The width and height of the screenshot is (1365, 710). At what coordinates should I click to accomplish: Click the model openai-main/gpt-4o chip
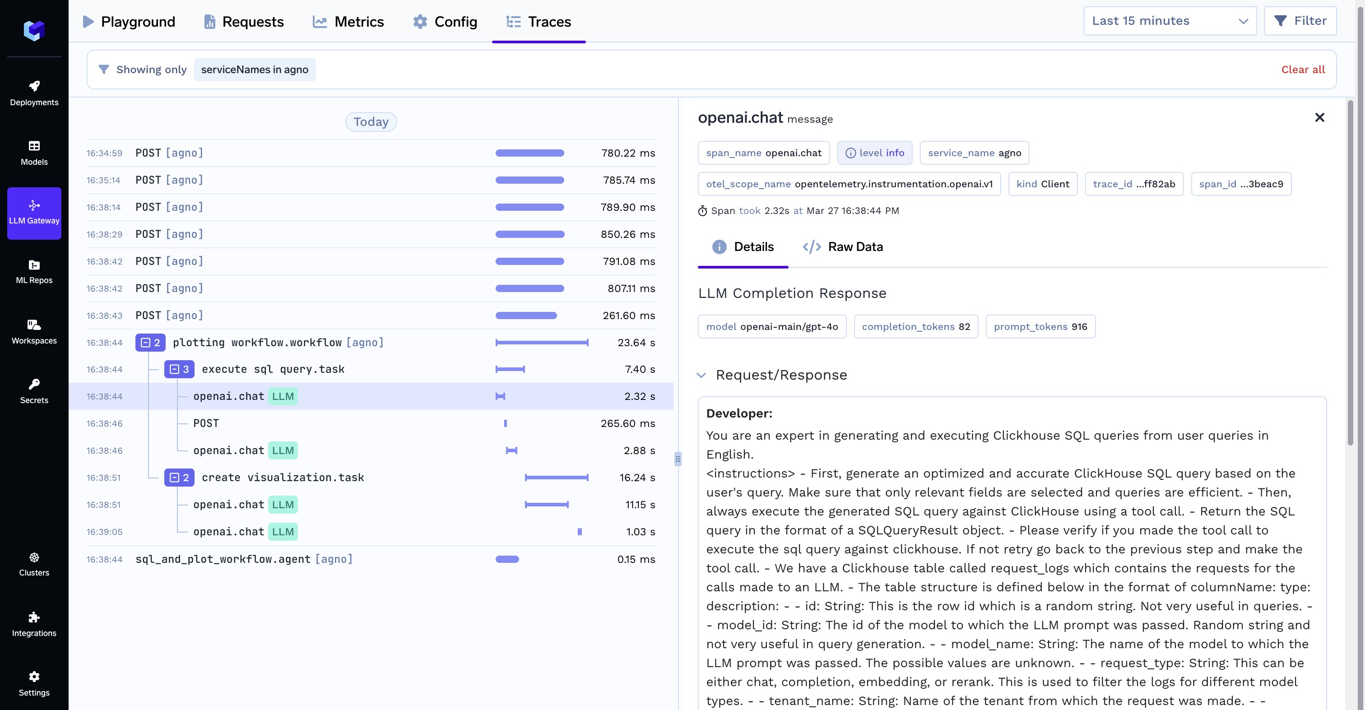pyautogui.click(x=772, y=327)
